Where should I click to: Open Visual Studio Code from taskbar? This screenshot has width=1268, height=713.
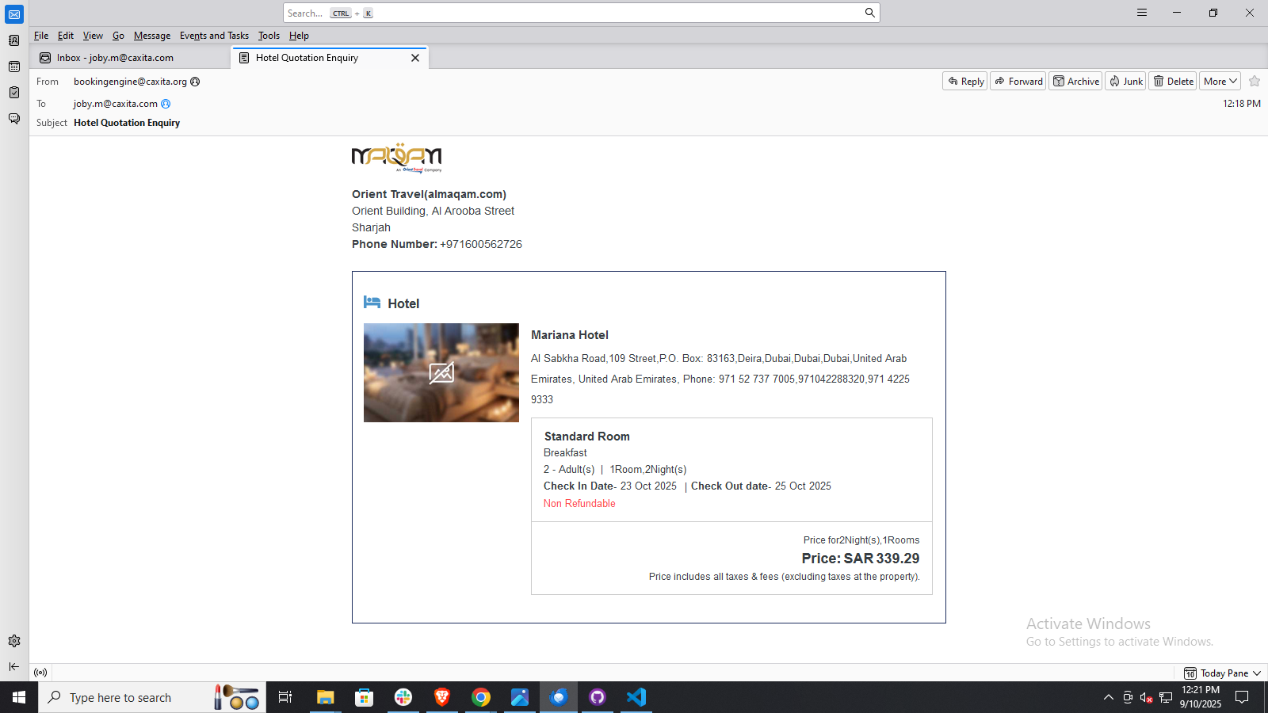click(636, 697)
